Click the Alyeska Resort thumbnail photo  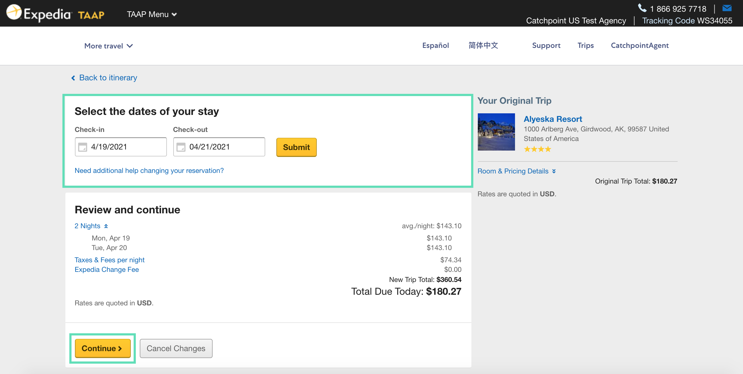[496, 132]
